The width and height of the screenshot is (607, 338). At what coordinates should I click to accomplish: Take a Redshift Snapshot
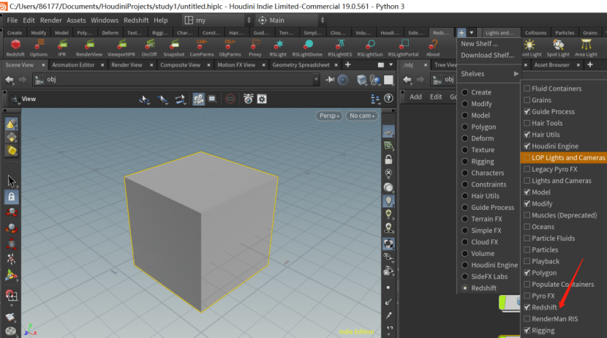click(174, 48)
